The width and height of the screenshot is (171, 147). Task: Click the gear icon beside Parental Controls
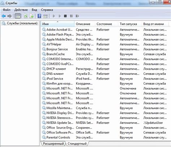coord(44,137)
